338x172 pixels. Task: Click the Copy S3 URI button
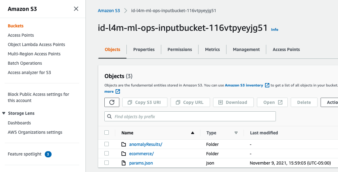point(145,102)
